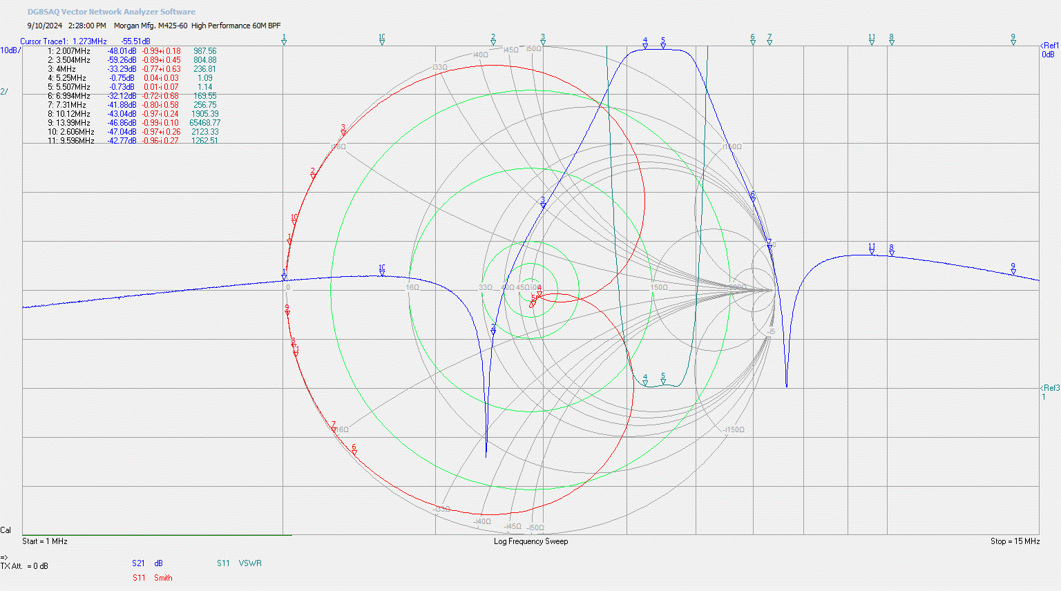This screenshot has height=591, width=1061.
Task: Click the 9/10/2024 2:28:00 PM timestamp
Action: (66, 26)
